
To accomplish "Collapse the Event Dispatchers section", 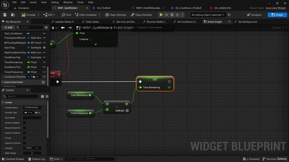I will tap(3, 82).
